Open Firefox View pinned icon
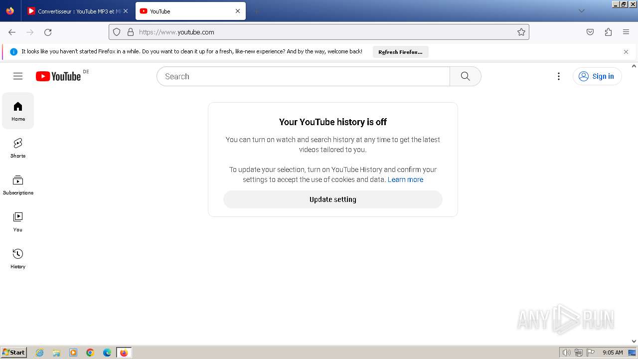Viewport: 638px width, 359px height. [10, 11]
